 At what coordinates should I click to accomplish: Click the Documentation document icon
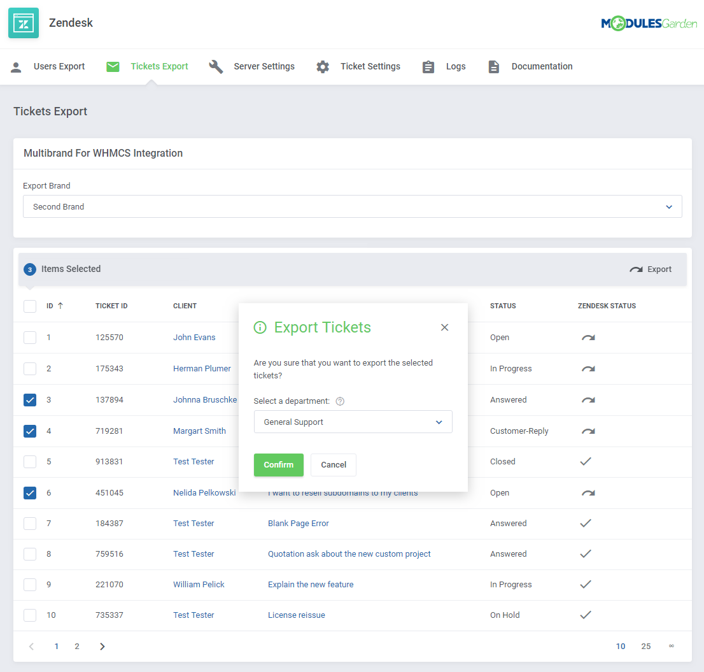click(494, 66)
